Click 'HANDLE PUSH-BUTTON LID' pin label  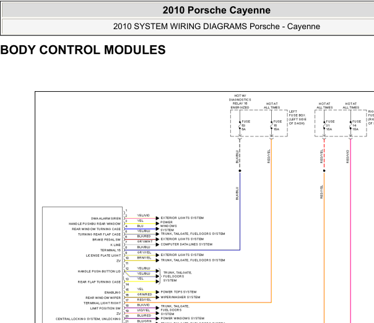click(99, 272)
